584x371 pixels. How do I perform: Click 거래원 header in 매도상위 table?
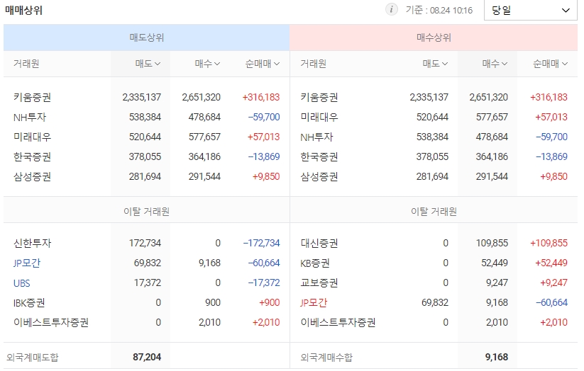coord(26,64)
